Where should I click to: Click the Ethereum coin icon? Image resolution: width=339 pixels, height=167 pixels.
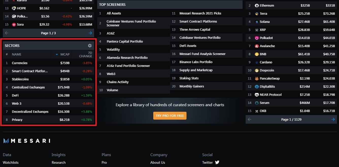point(257,6)
